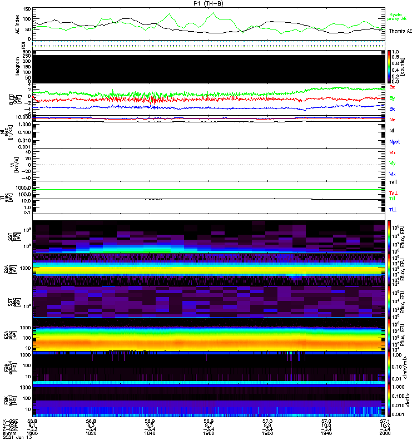
Task: Click the Vi [km/s] axis label
Action: pos(14,165)
